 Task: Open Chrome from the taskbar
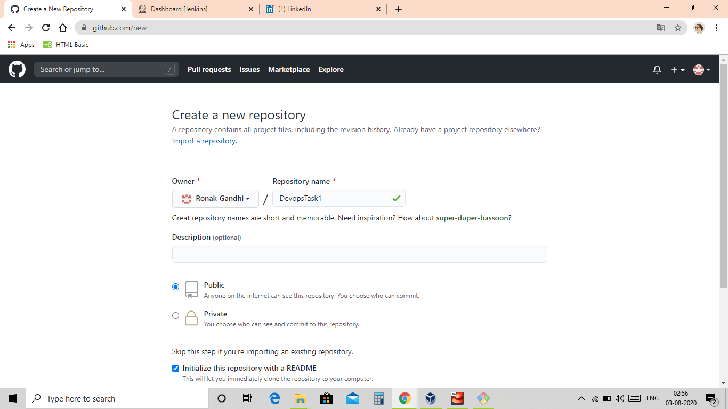404,398
